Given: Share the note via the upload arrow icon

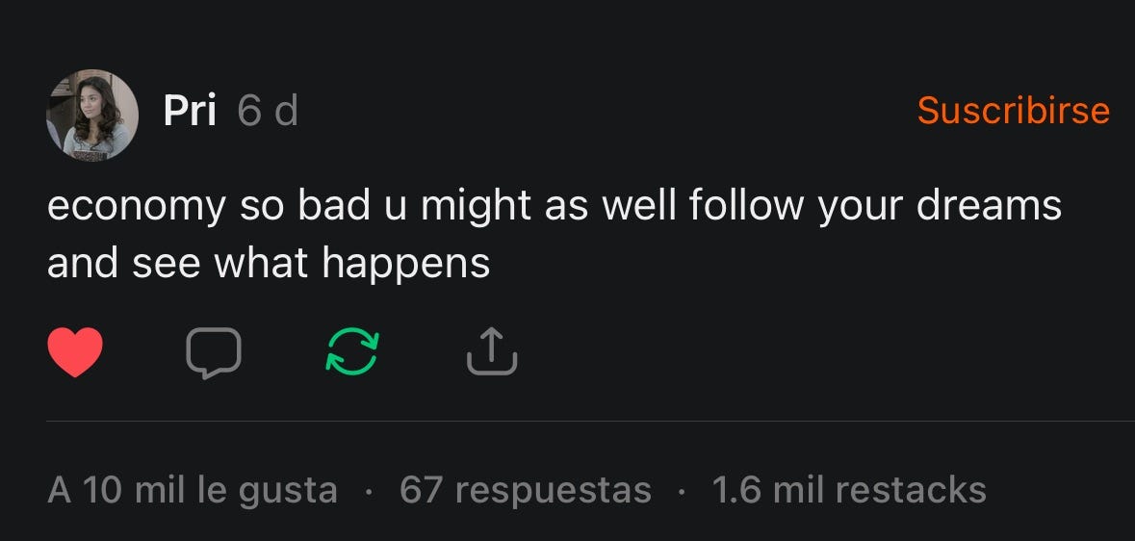Looking at the screenshot, I should [x=492, y=351].
